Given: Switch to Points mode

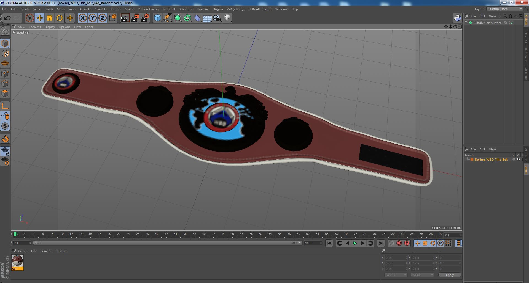Looking at the screenshot, I should [5, 74].
